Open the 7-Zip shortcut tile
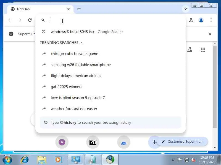221x165 pixels. [93, 142]
